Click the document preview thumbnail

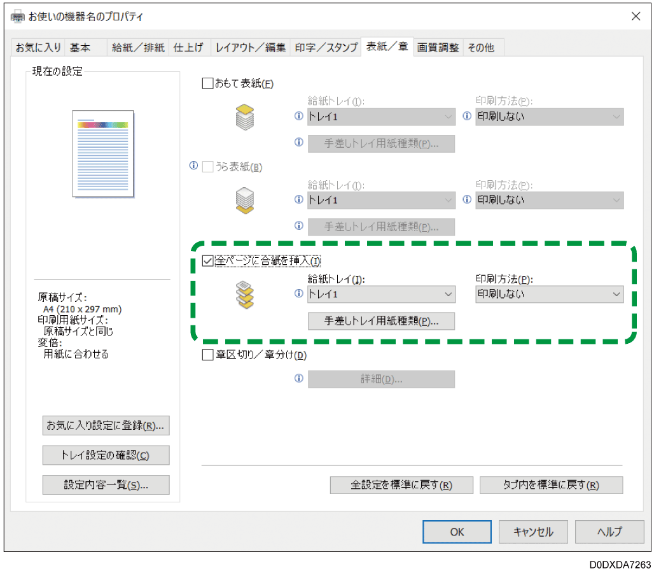click(102, 154)
